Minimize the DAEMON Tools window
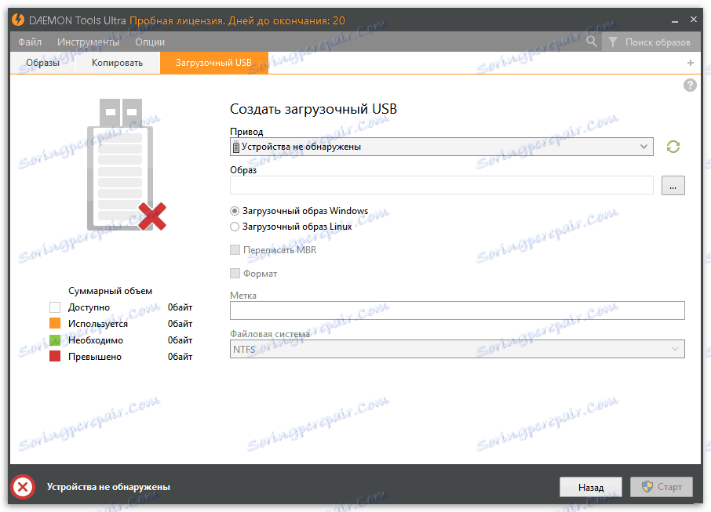 coord(675,20)
